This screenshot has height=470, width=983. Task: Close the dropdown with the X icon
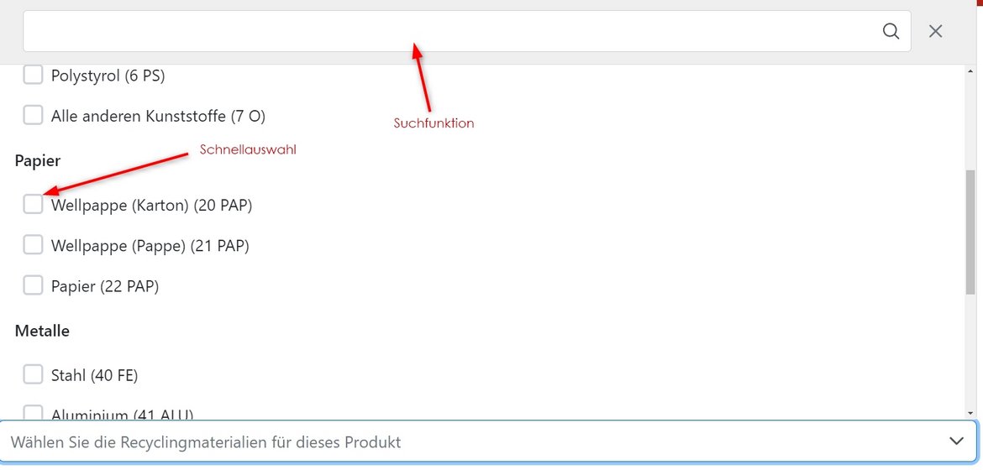point(935,31)
